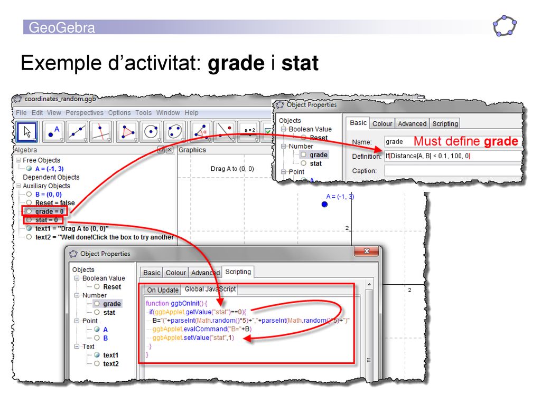
Task: Select the Check Box tool in the toolbar
Action: 267,131
